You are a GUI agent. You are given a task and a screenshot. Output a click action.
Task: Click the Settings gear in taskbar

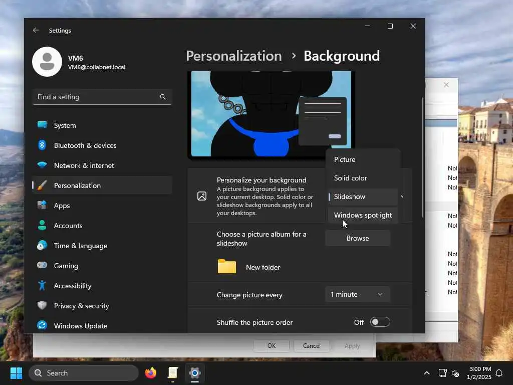(x=195, y=373)
